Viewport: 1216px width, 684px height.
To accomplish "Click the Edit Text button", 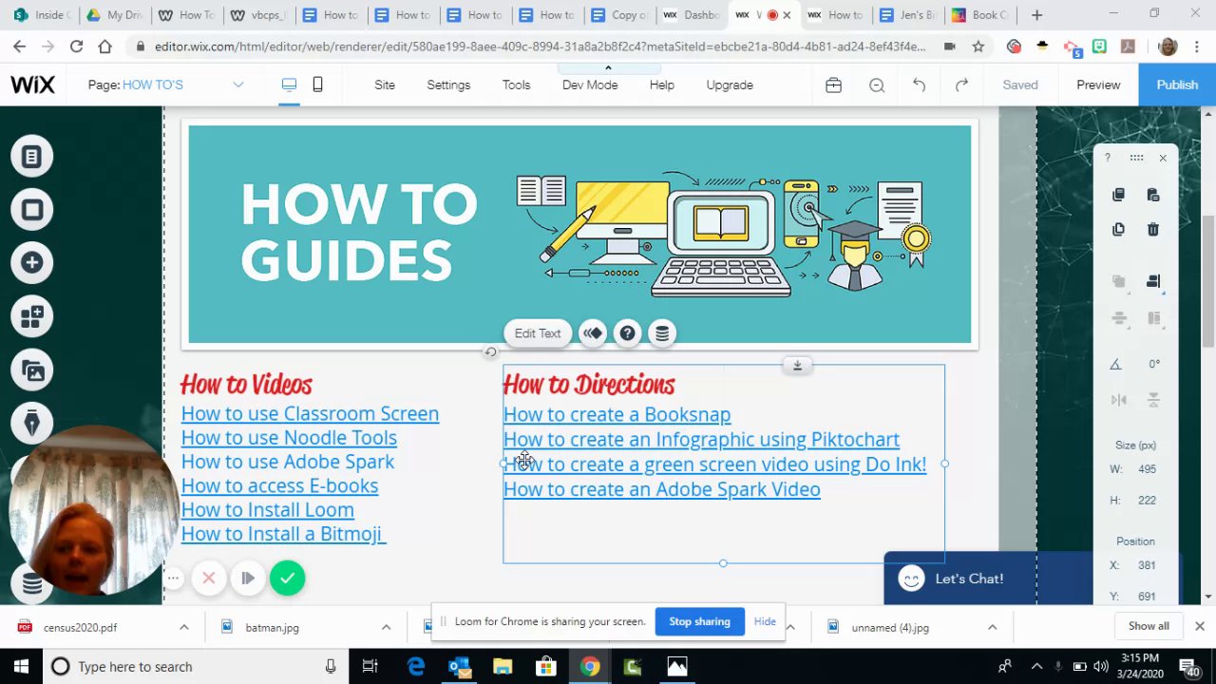I will 538,333.
